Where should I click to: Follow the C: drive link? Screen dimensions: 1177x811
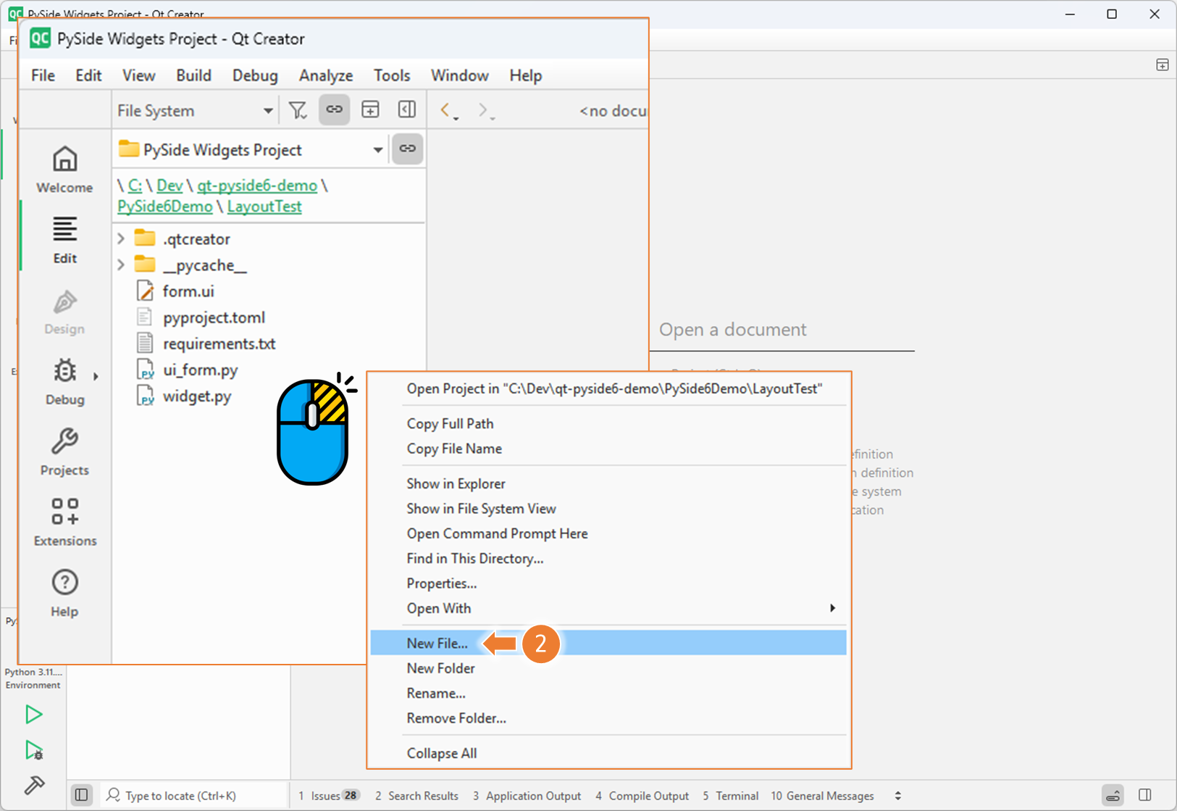click(135, 186)
